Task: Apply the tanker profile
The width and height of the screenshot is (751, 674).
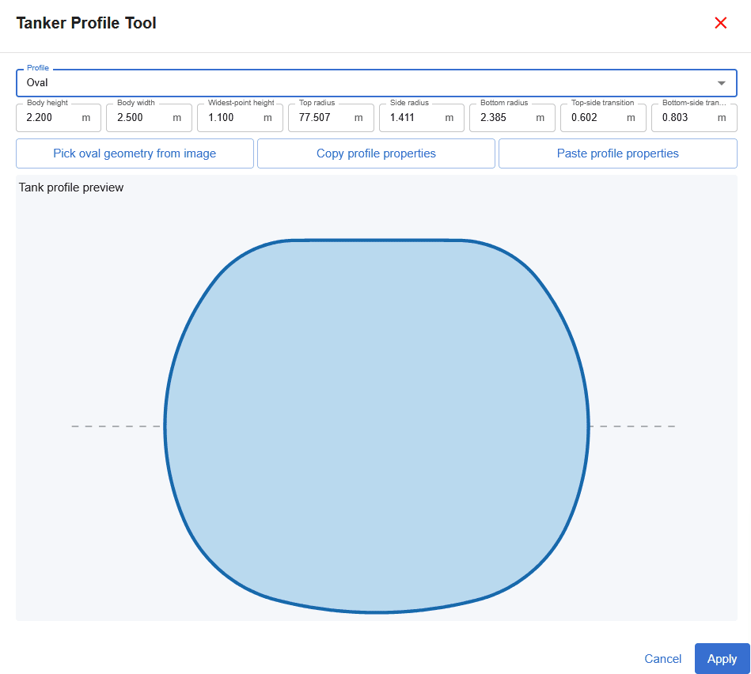Action: click(x=722, y=659)
